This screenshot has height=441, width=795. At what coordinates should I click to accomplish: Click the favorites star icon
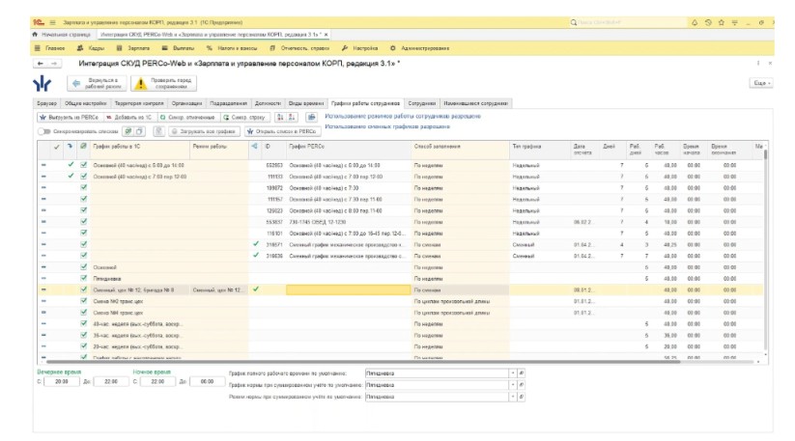[x=722, y=21]
